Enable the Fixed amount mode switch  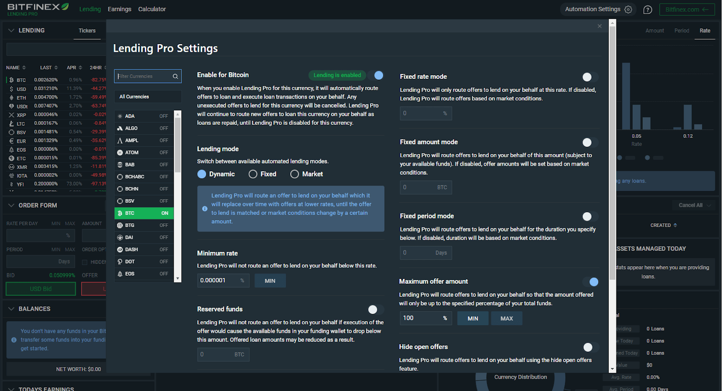tap(590, 142)
